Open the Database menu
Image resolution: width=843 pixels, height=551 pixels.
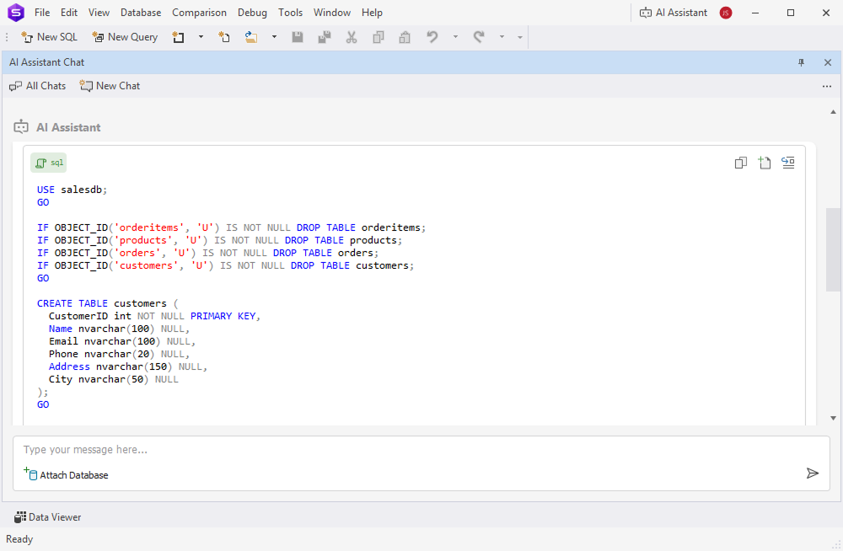point(140,12)
